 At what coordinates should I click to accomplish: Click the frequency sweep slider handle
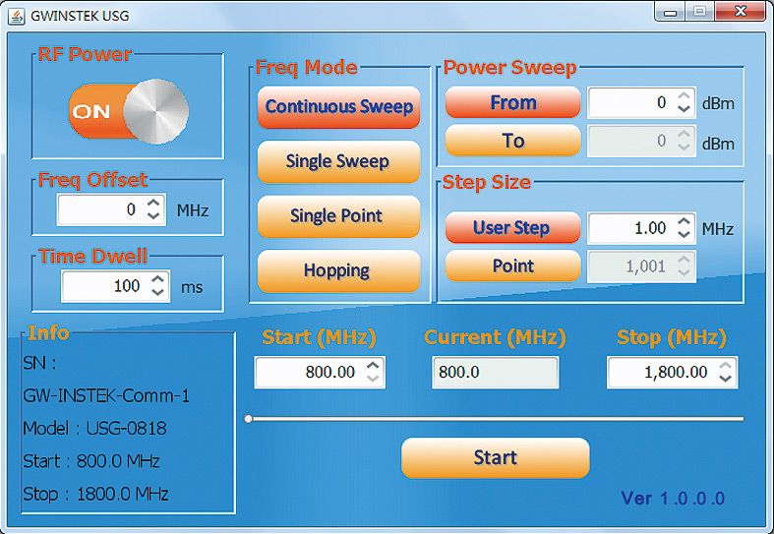(249, 419)
